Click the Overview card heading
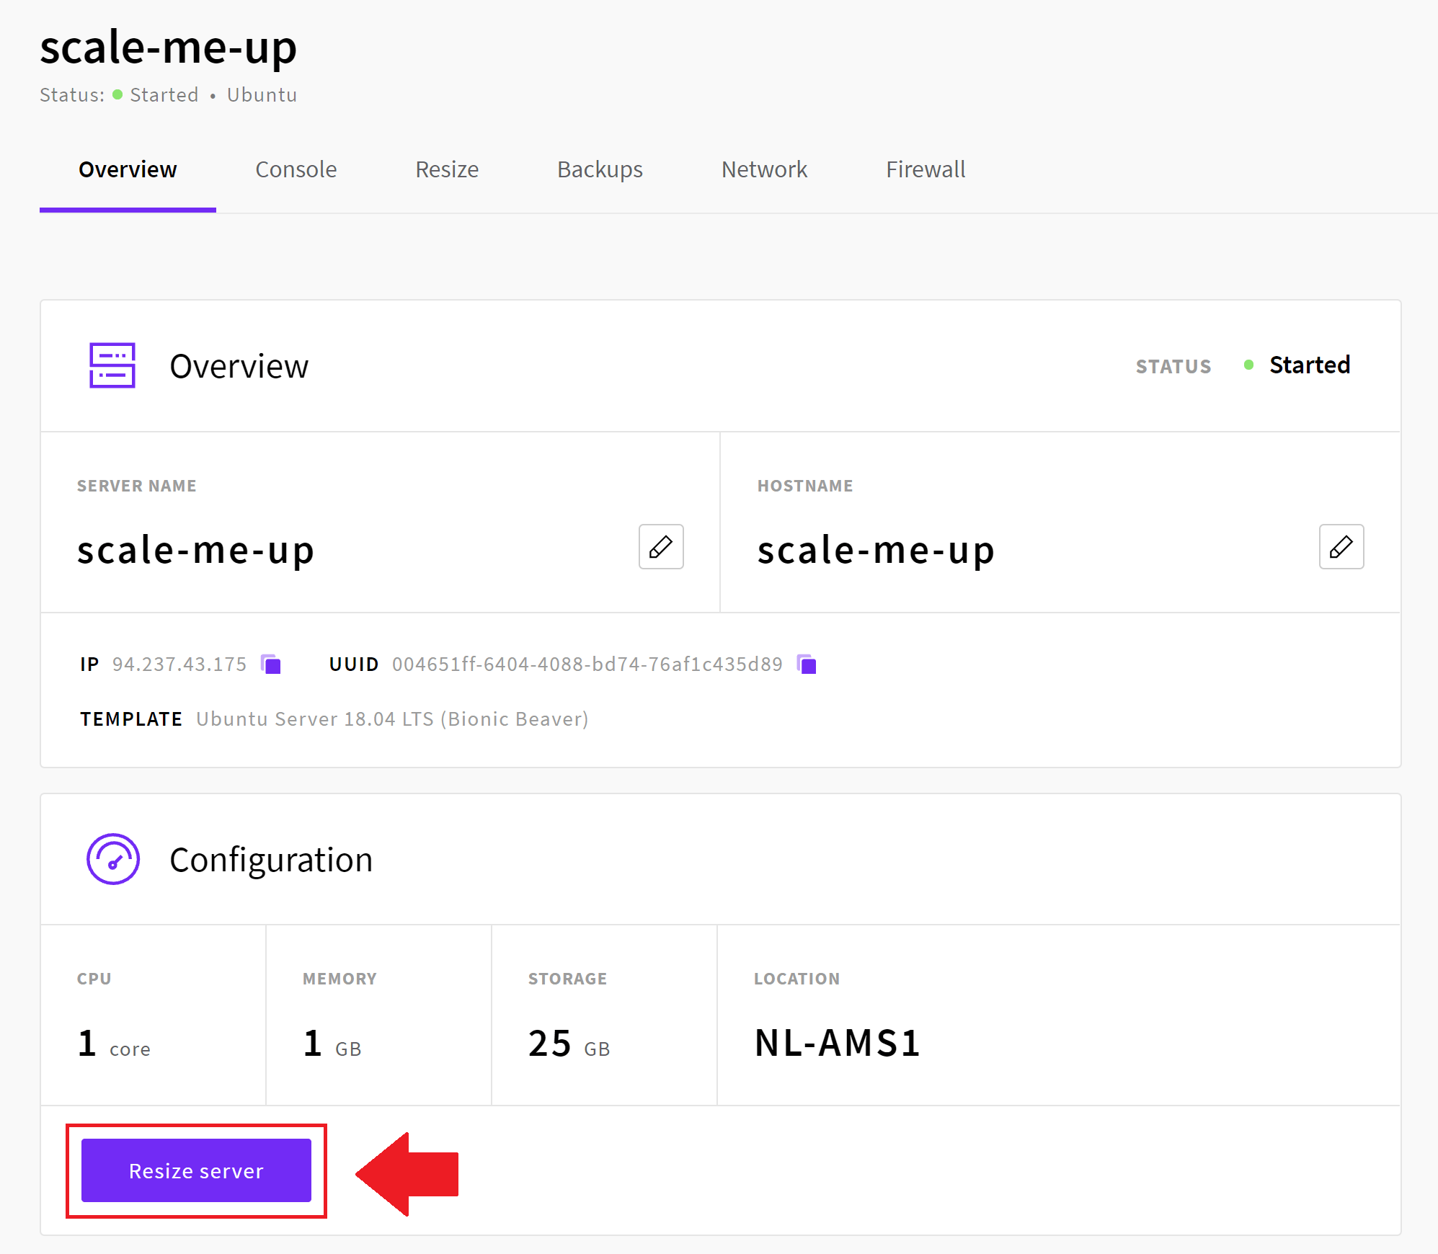This screenshot has height=1254, width=1438. coord(239,366)
